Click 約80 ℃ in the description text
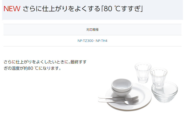The image size is (185, 117). click(31, 68)
